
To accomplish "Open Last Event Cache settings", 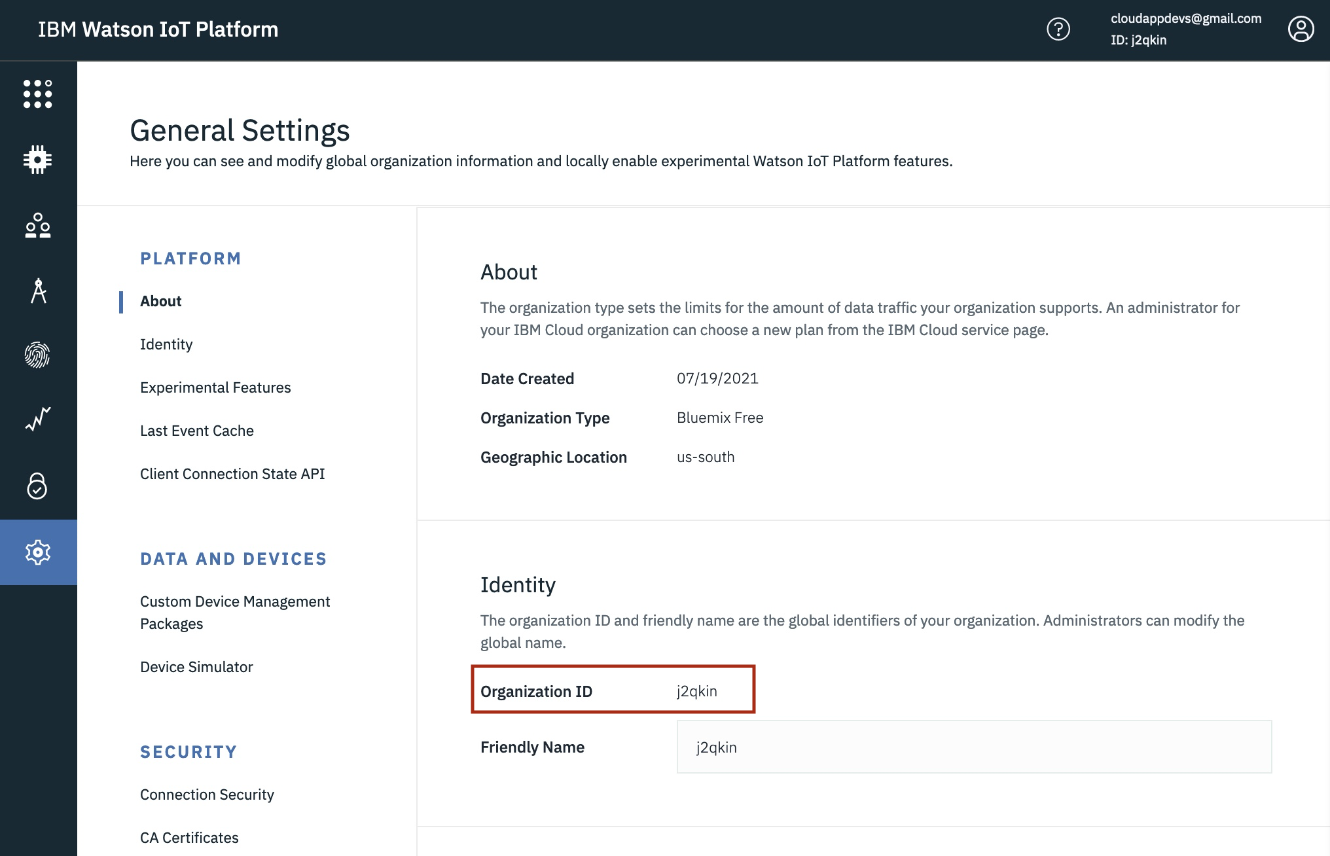I will pyautogui.click(x=197, y=431).
